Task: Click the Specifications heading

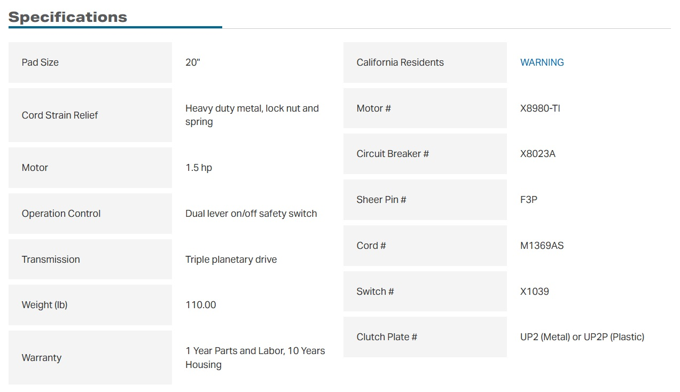Action: (68, 17)
